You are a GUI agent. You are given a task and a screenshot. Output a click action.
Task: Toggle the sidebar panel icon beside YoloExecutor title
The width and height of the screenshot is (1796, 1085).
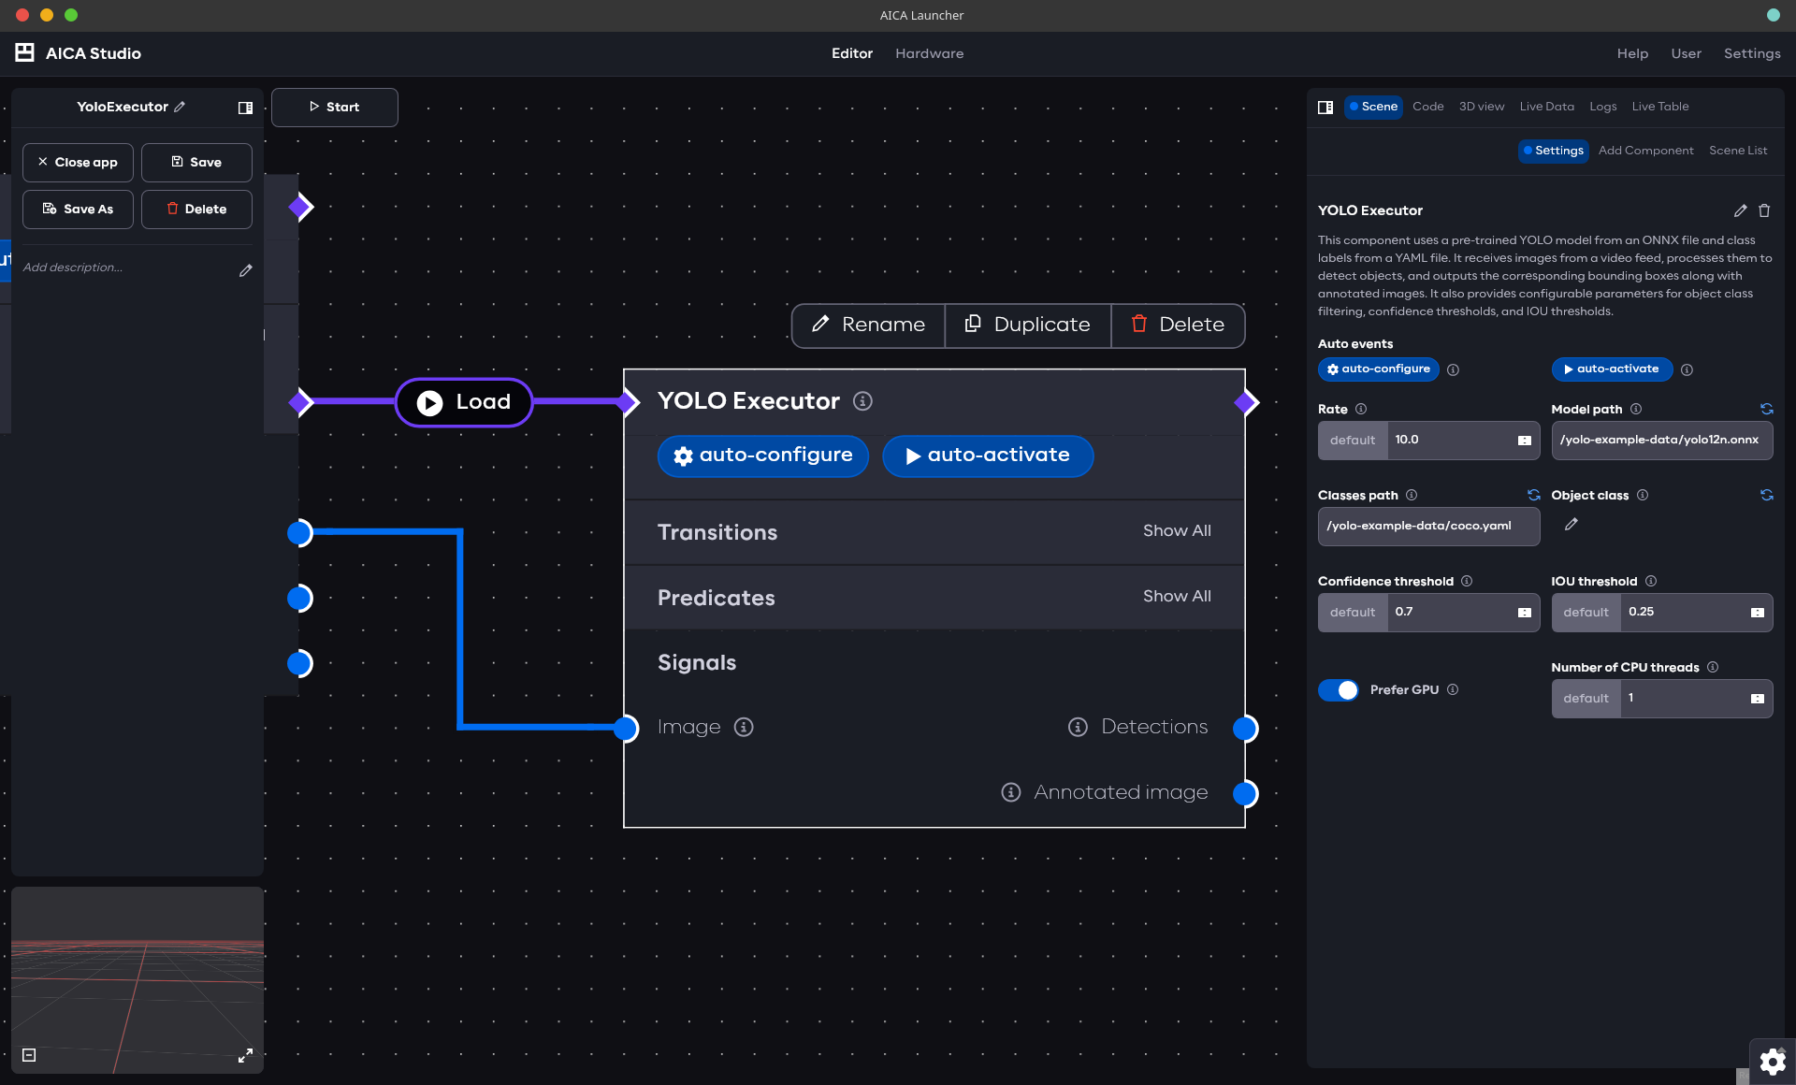(x=245, y=107)
